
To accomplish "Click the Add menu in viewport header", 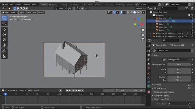I will (x=34, y=12).
